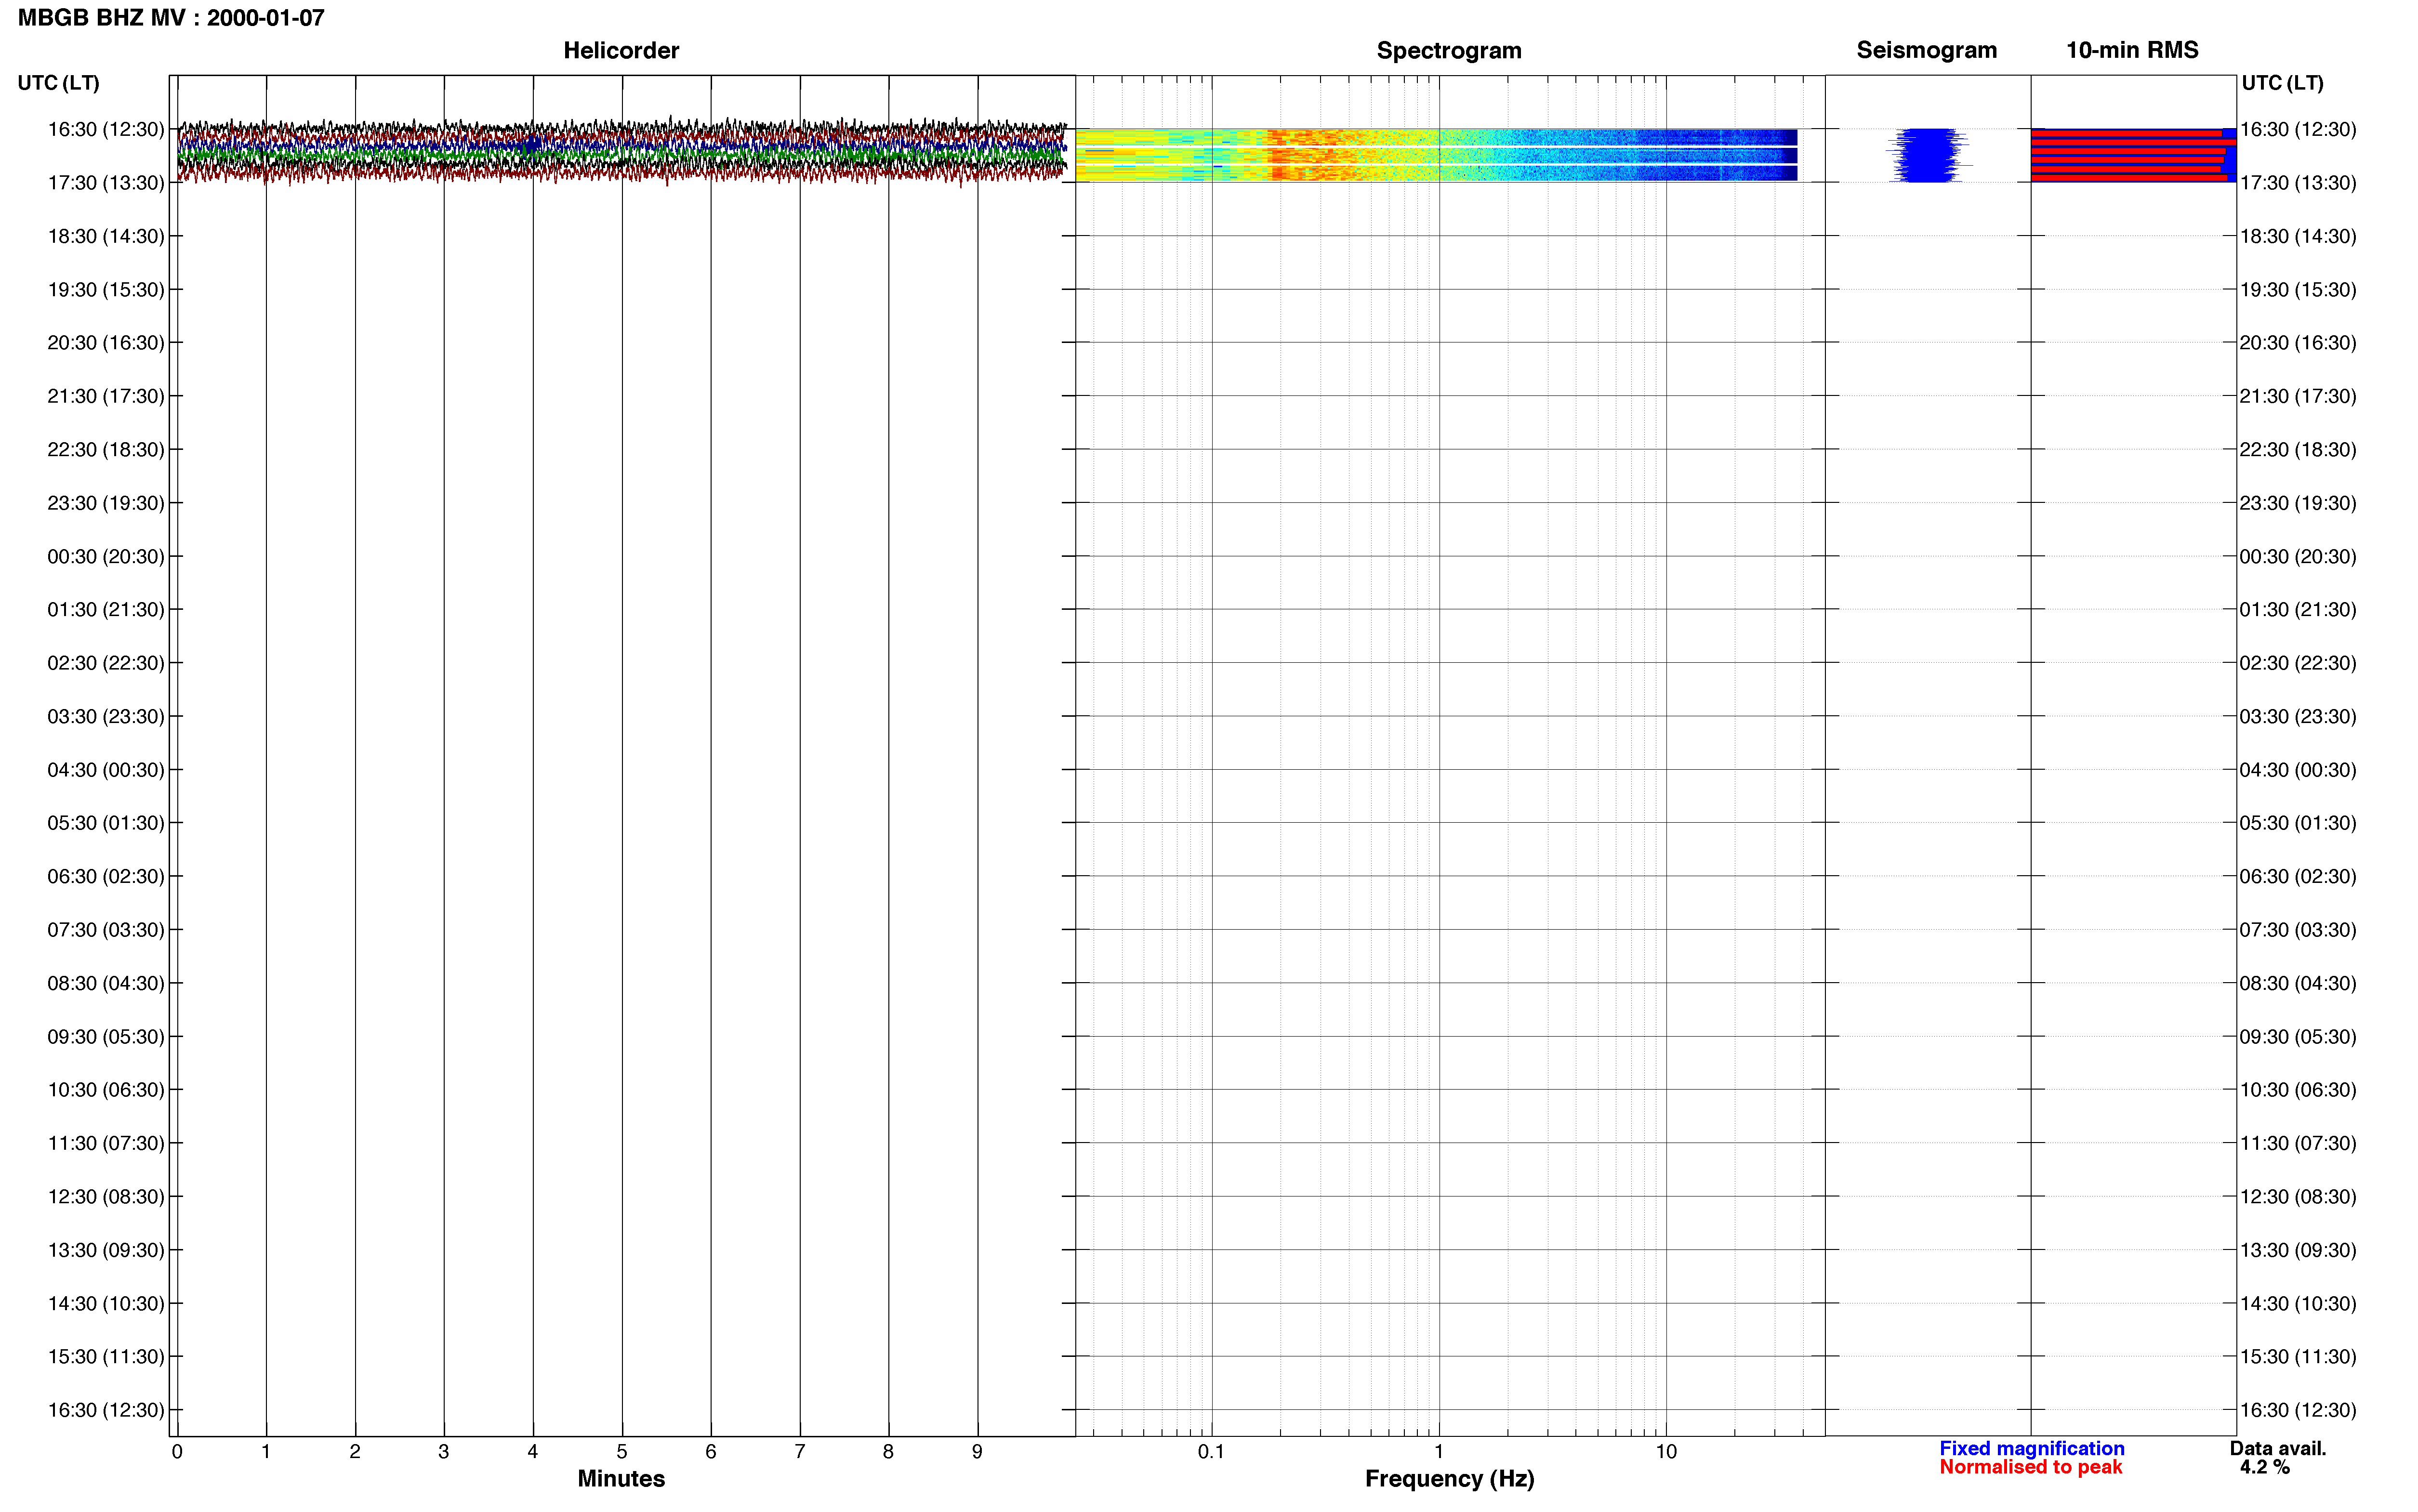Click the red 'Normalised to peak' legend text
The height and width of the screenshot is (1512, 2418).
pos(2030,1467)
